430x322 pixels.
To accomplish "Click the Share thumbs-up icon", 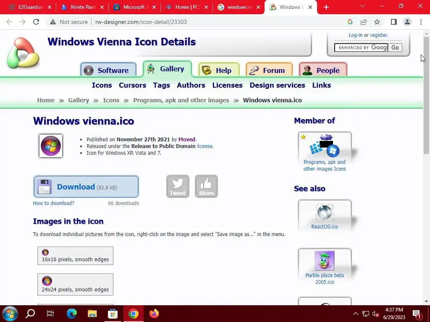I will pyautogui.click(x=206, y=187).
